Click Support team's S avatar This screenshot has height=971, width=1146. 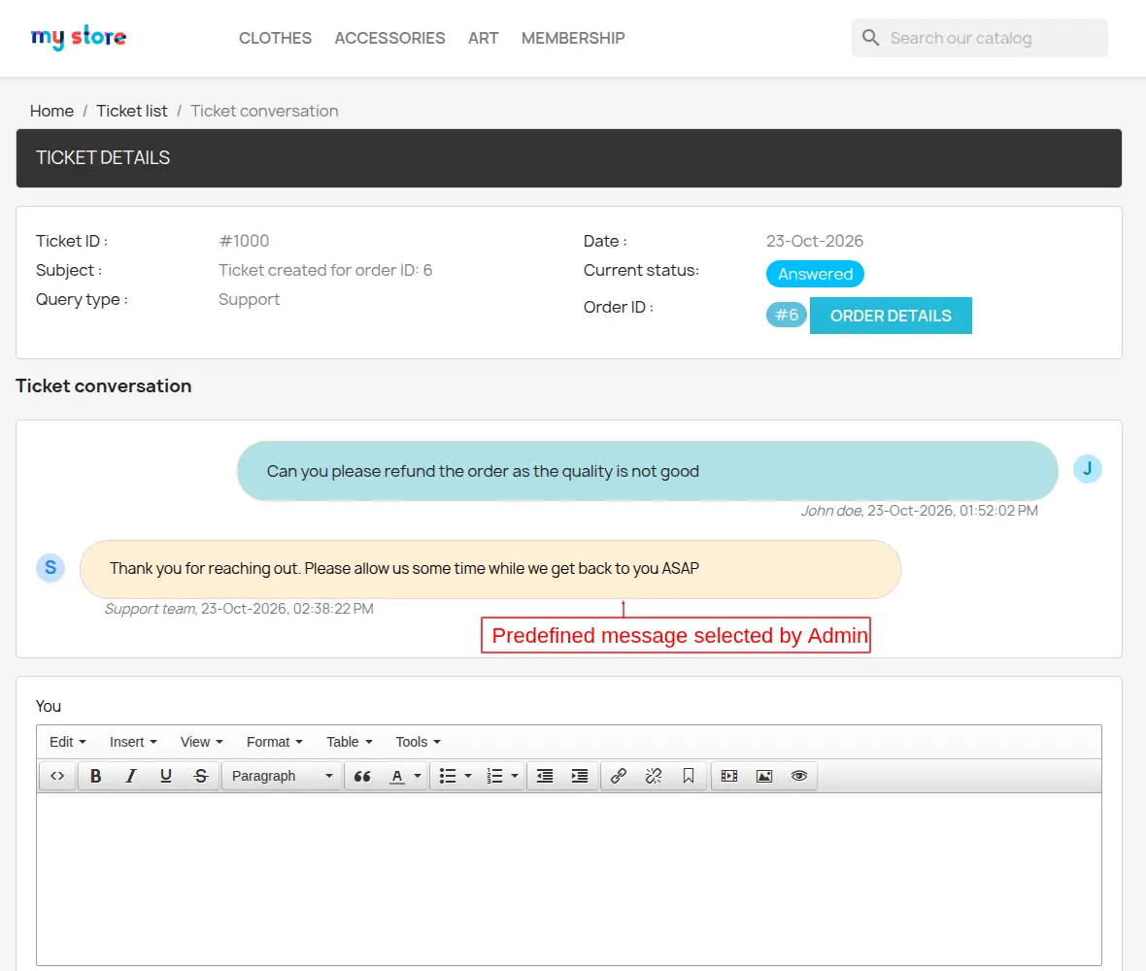(51, 568)
